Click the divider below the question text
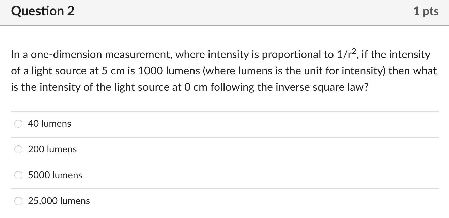 point(225,111)
